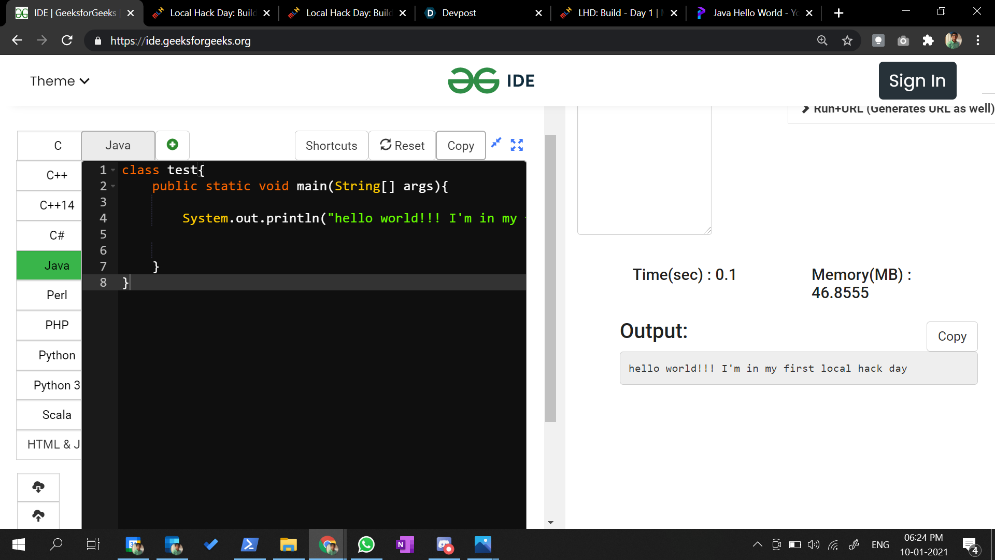This screenshot has width=995, height=560.
Task: Open the Shortcuts button
Action: coord(331,146)
